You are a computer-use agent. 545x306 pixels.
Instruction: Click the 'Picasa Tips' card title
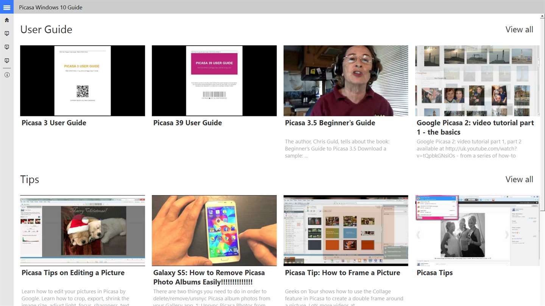tap(434, 273)
